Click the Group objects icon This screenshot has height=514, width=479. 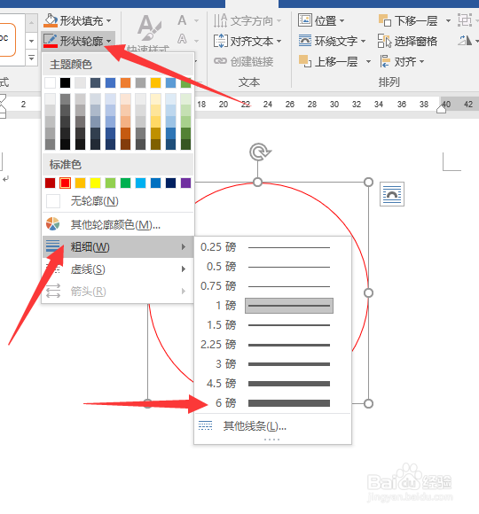tap(465, 20)
